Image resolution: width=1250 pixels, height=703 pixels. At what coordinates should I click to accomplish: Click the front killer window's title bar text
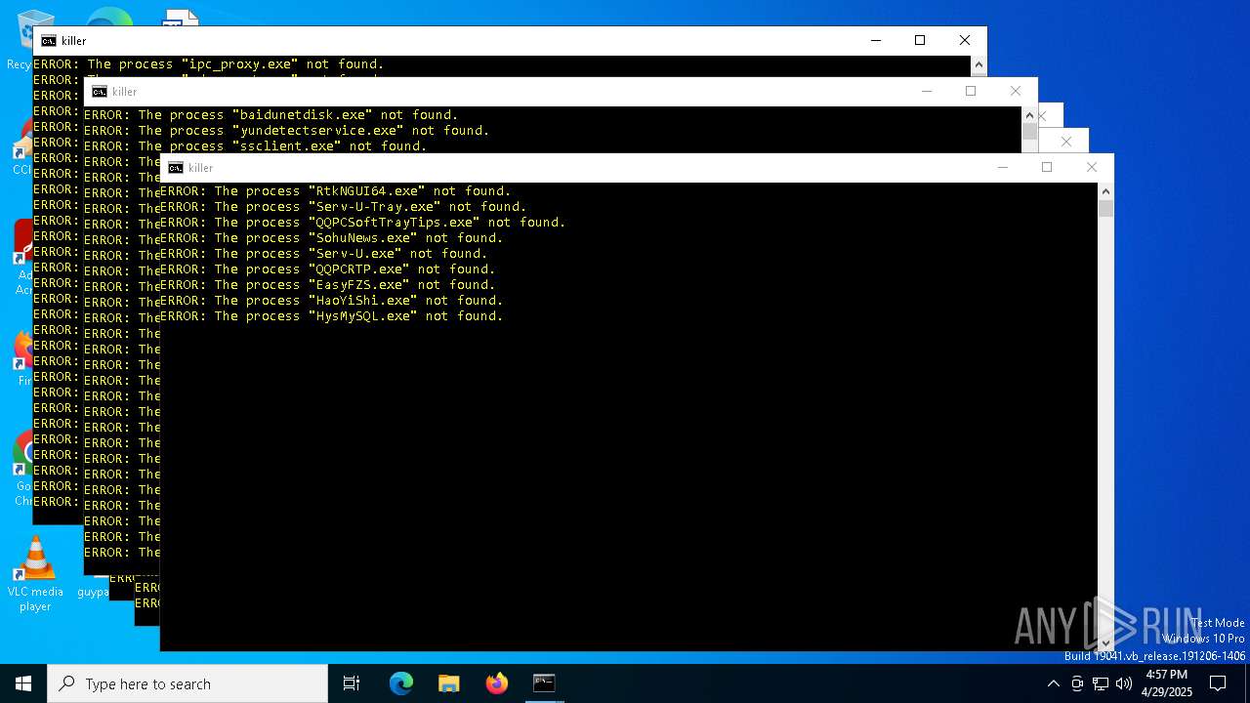(200, 168)
